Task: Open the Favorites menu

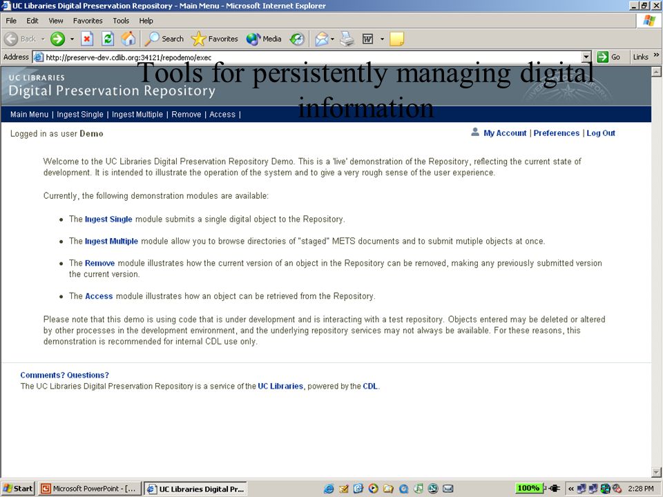Action: click(x=88, y=21)
